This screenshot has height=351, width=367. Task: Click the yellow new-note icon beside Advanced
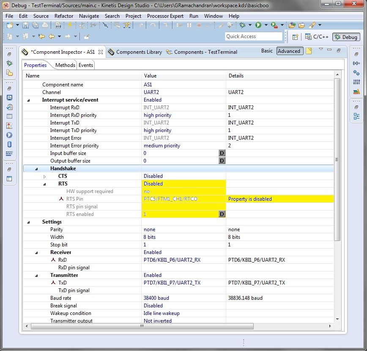point(309,51)
